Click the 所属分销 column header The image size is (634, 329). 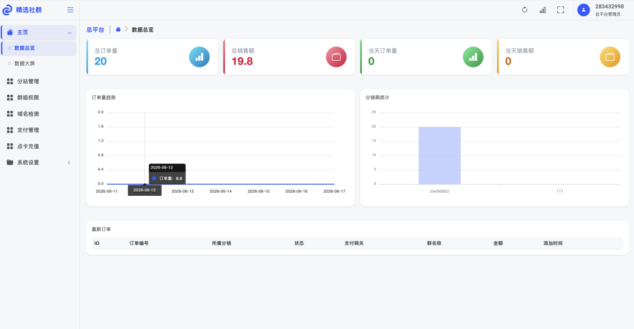222,243
